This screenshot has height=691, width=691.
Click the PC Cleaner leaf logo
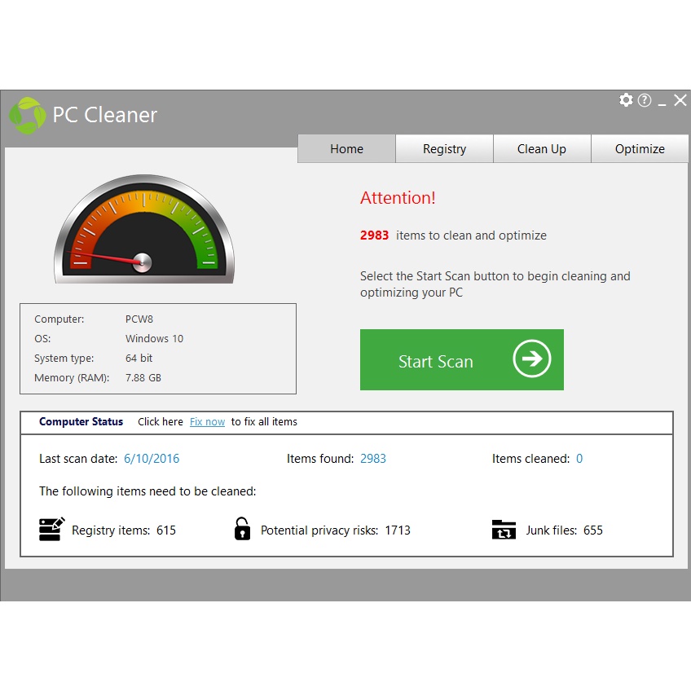click(27, 115)
